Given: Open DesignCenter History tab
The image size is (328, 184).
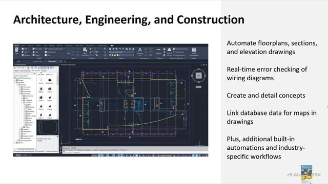Looking at the screenshot, I should pos(43,71).
